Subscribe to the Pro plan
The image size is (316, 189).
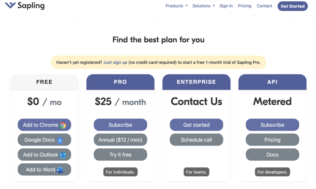coord(120,125)
